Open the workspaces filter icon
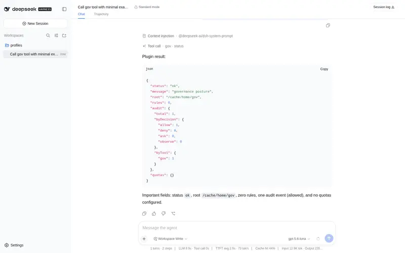 [56, 35]
